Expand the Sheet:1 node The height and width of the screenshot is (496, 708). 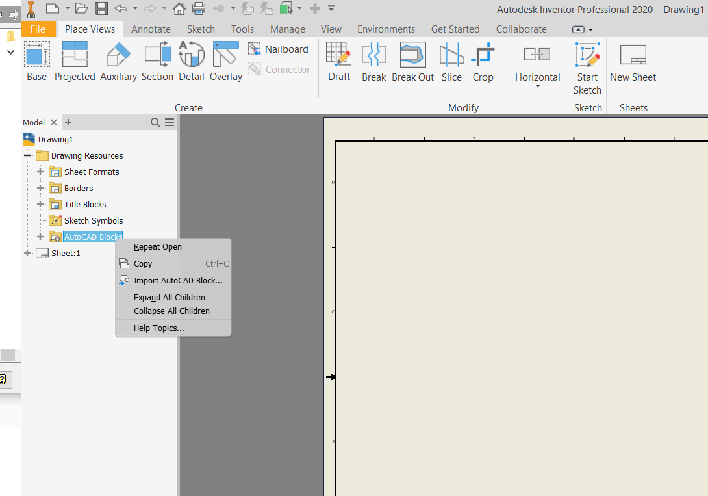tap(27, 254)
